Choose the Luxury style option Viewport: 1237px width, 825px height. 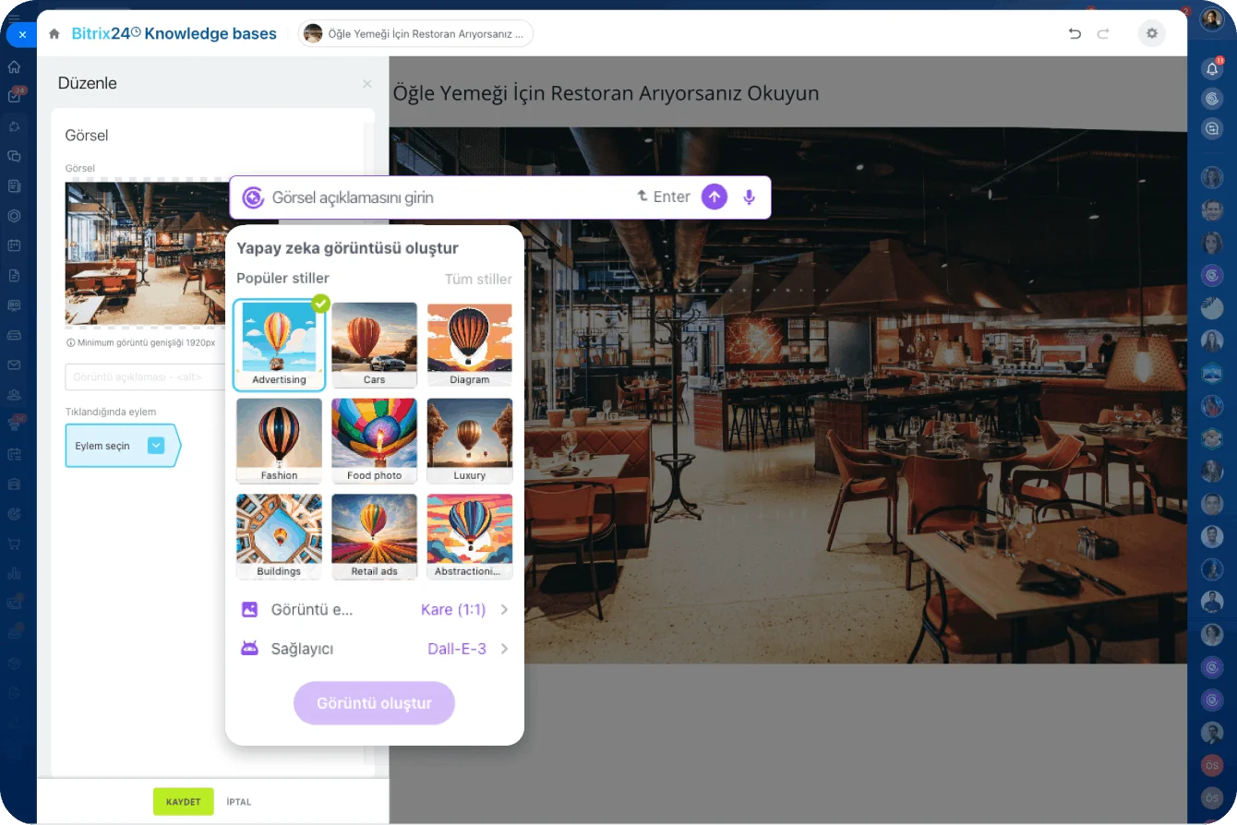469,440
